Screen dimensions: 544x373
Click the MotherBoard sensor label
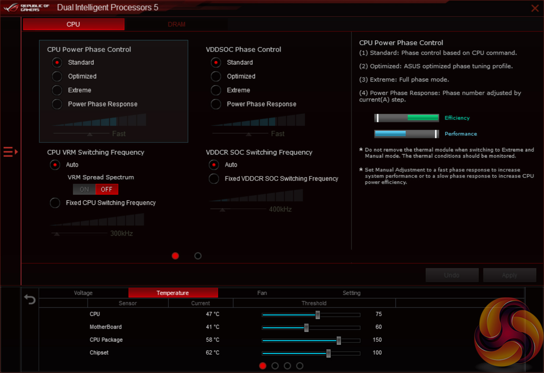pos(106,327)
